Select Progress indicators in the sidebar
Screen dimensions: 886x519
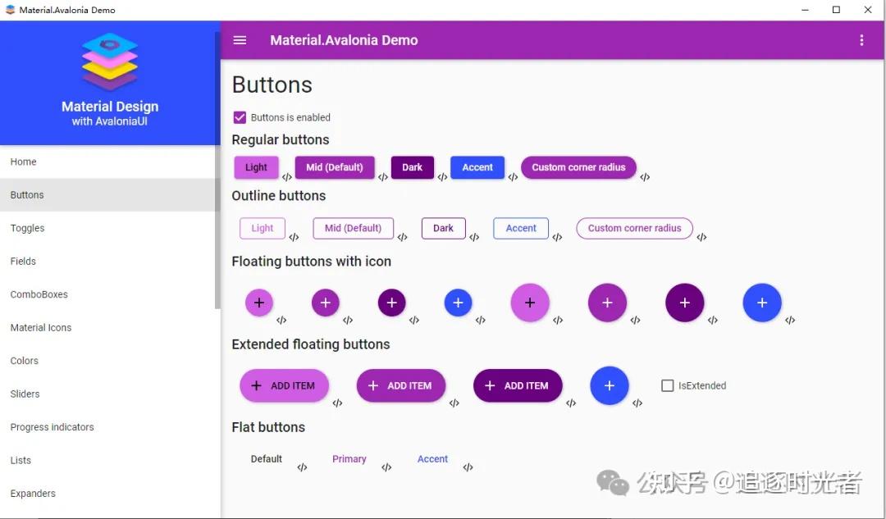point(52,426)
